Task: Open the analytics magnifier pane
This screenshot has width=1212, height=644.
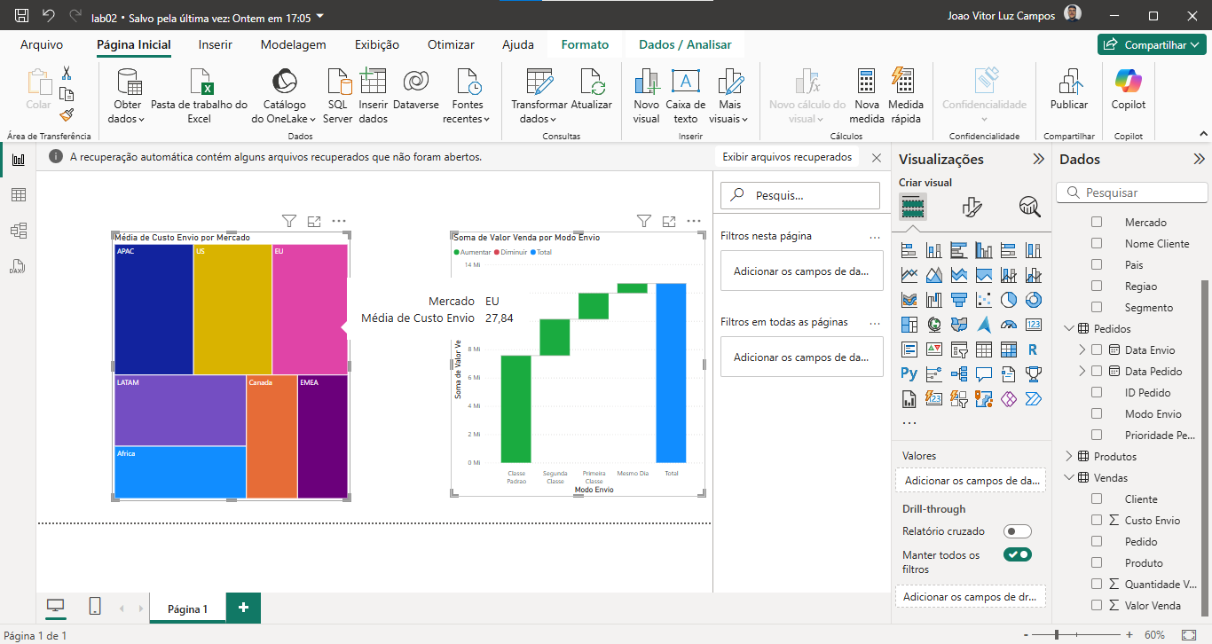Action: pos(1029,207)
